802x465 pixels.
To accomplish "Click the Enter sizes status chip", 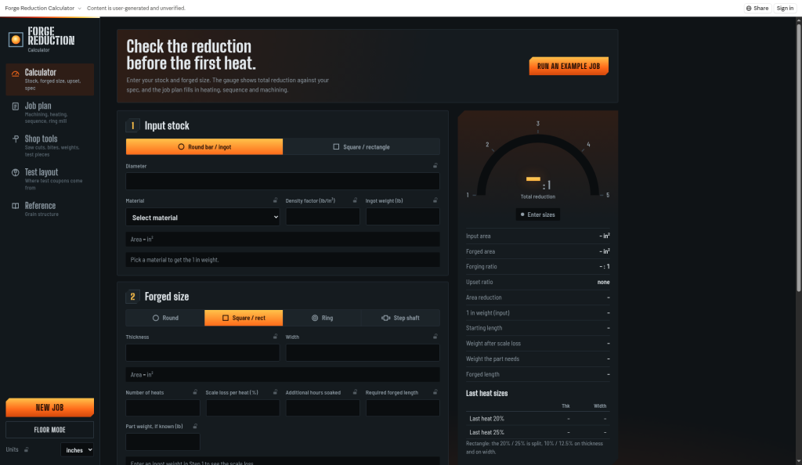I will click(537, 214).
